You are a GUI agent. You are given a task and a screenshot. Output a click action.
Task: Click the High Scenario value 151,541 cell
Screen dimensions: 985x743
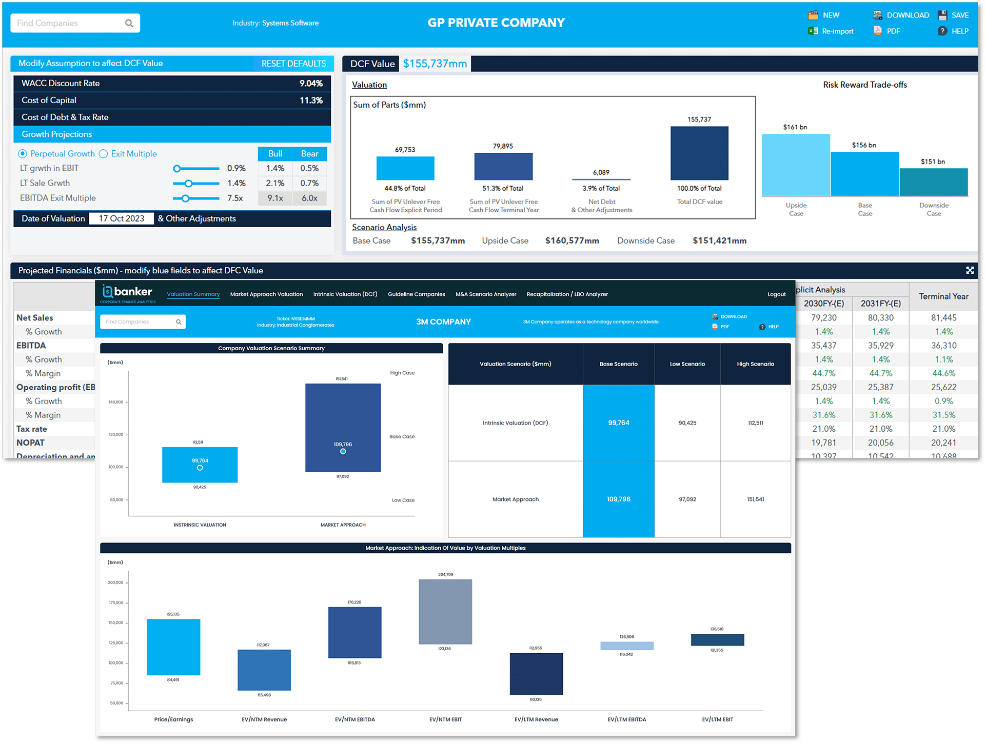[755, 499]
